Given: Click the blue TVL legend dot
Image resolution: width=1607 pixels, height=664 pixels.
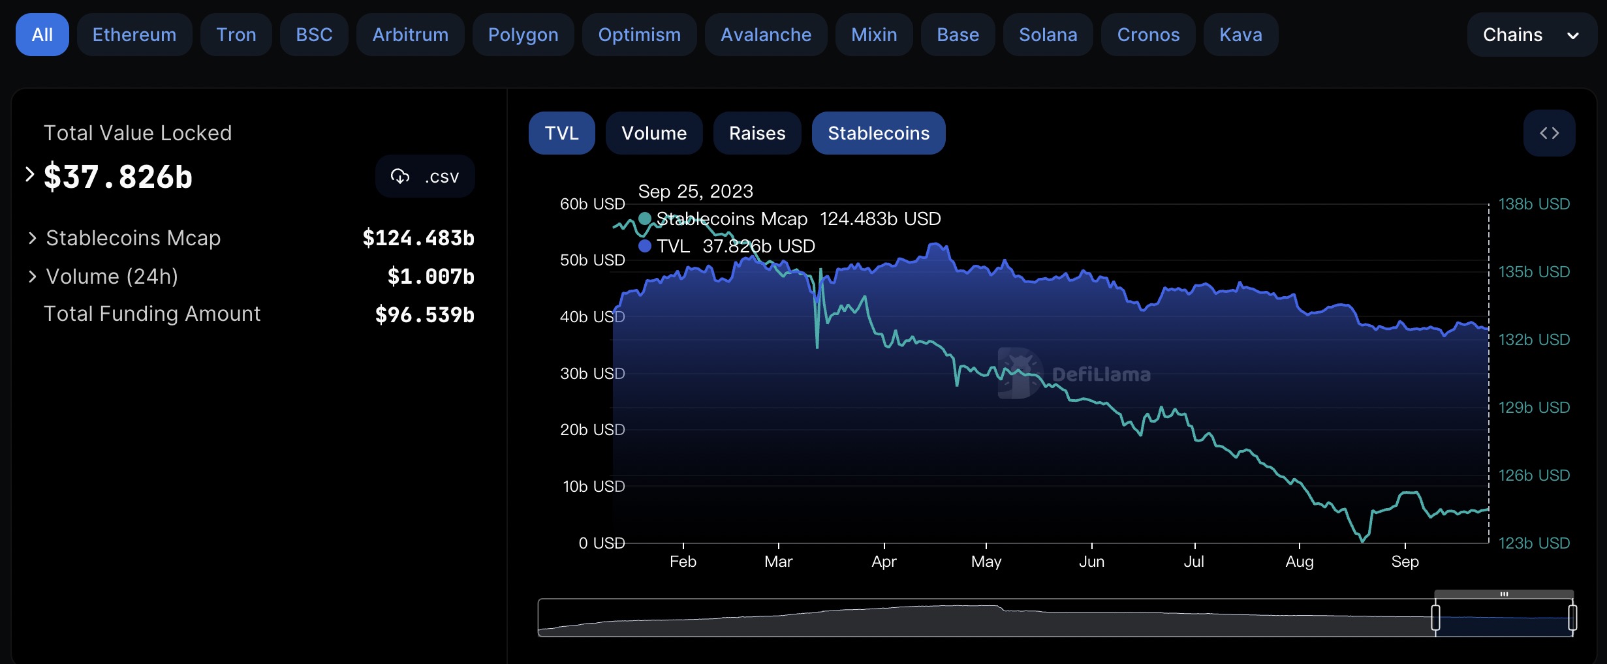Looking at the screenshot, I should click(x=645, y=246).
